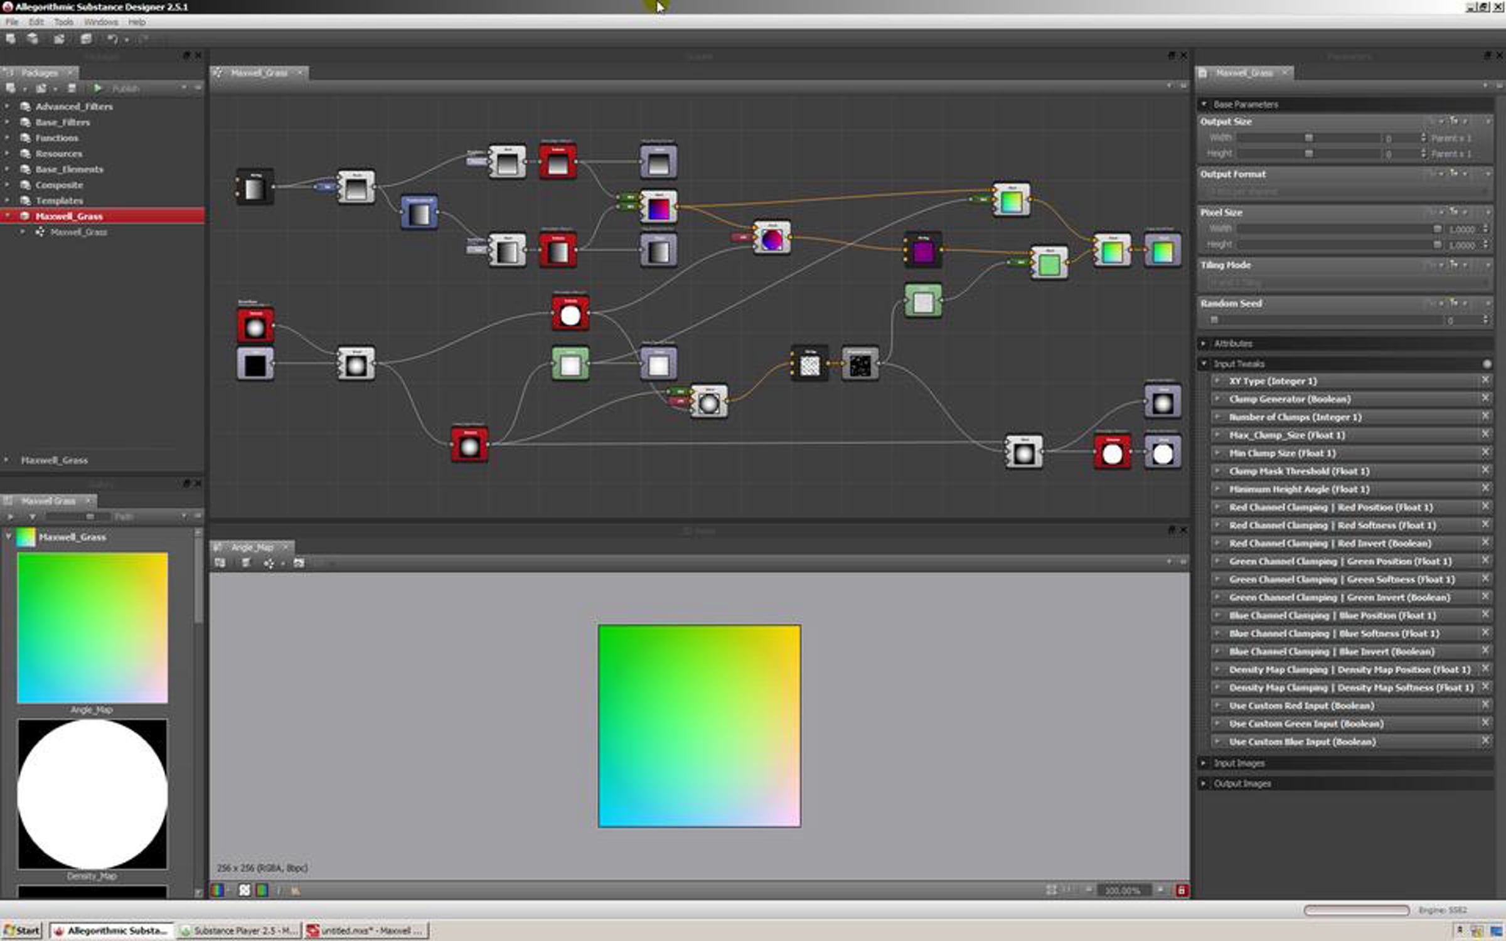This screenshot has height=941, width=1506.
Task: Click the red lock icon in the 2D view
Action: (x=1182, y=890)
